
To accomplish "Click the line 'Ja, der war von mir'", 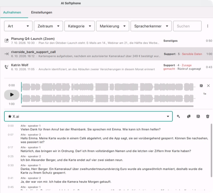I will 66,182.
